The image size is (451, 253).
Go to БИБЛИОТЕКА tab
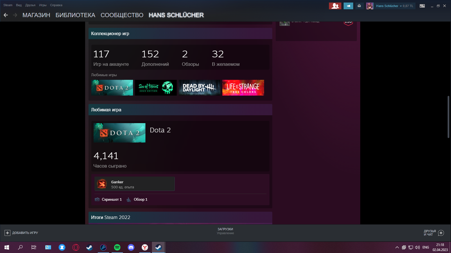pyautogui.click(x=75, y=15)
